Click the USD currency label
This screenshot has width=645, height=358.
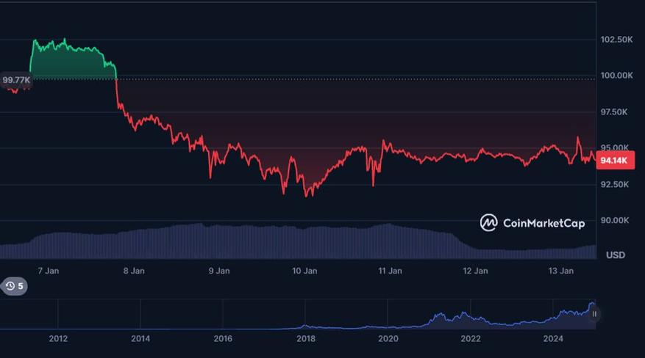click(616, 255)
